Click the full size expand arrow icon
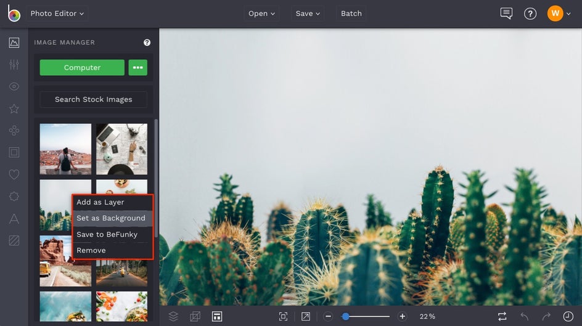The height and width of the screenshot is (326, 582). pyautogui.click(x=305, y=316)
